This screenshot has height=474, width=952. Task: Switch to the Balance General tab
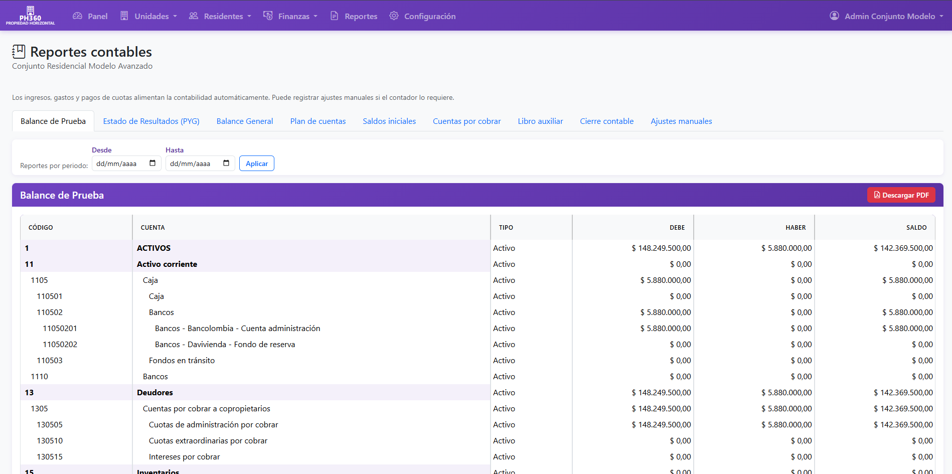[x=245, y=121]
